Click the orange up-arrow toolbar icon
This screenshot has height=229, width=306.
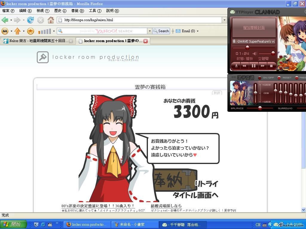(x=18, y=31)
